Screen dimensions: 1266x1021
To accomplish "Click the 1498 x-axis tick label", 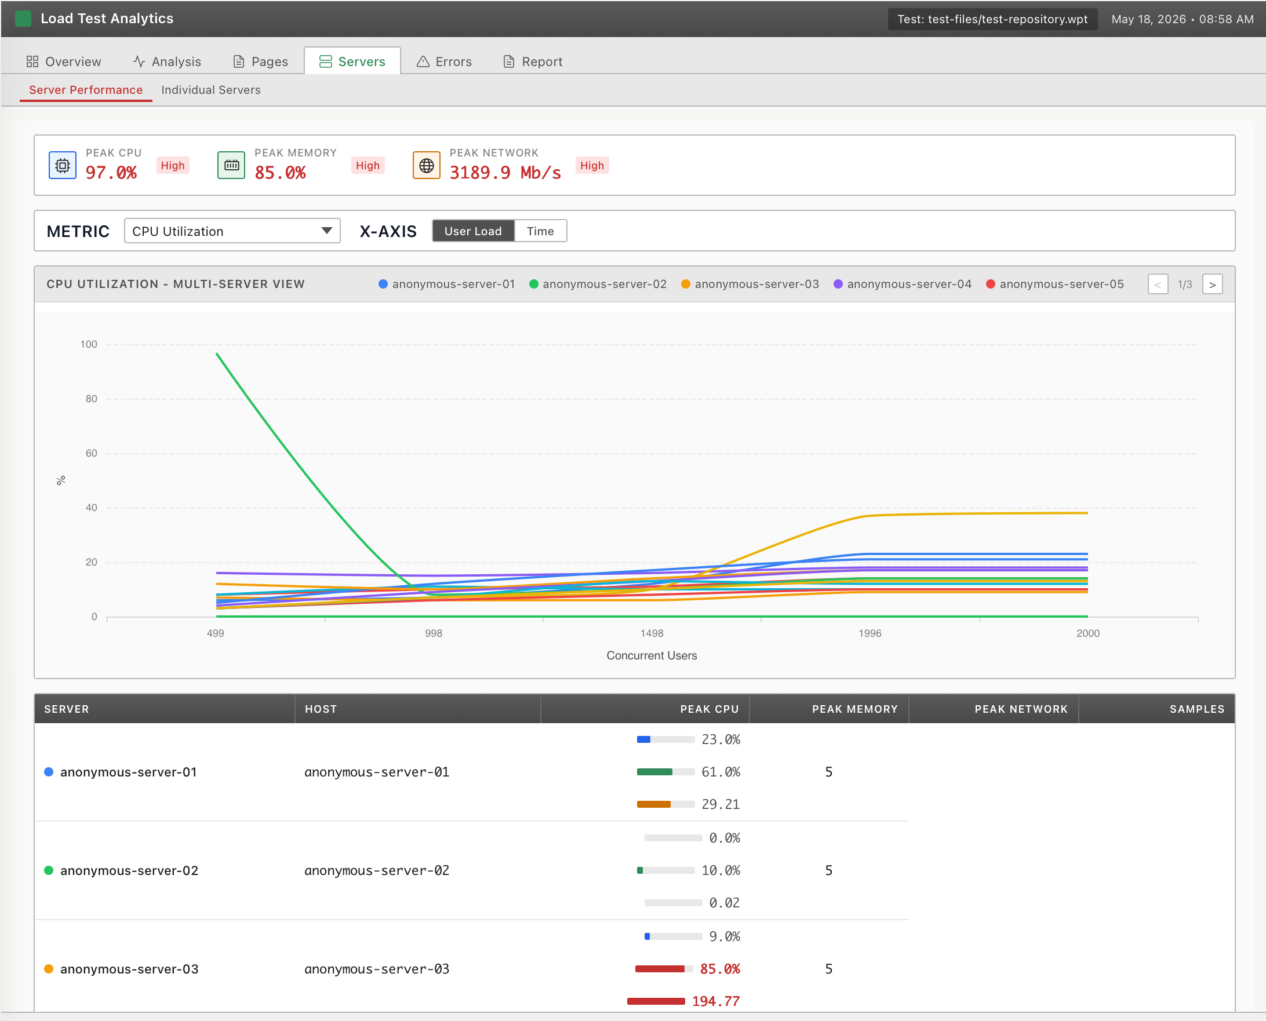I will point(652,633).
